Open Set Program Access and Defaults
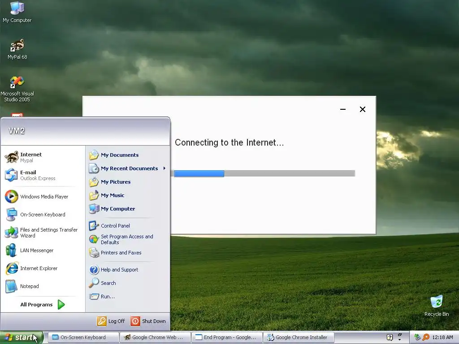The height and width of the screenshot is (344, 459). pos(128,239)
